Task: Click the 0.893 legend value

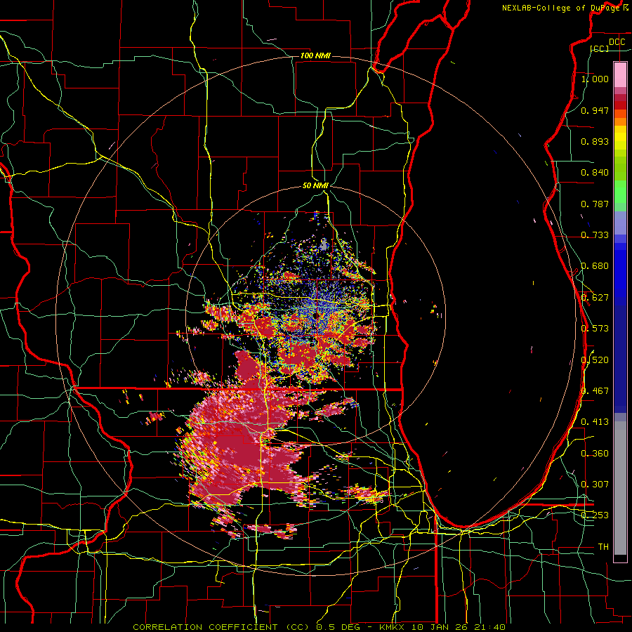Action: [x=595, y=141]
